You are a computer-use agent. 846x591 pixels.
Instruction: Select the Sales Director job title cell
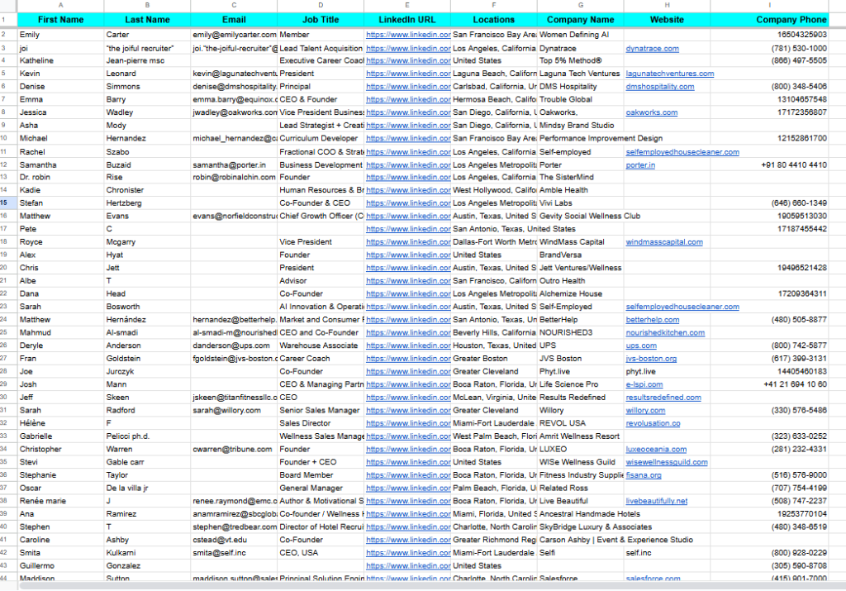point(321,423)
